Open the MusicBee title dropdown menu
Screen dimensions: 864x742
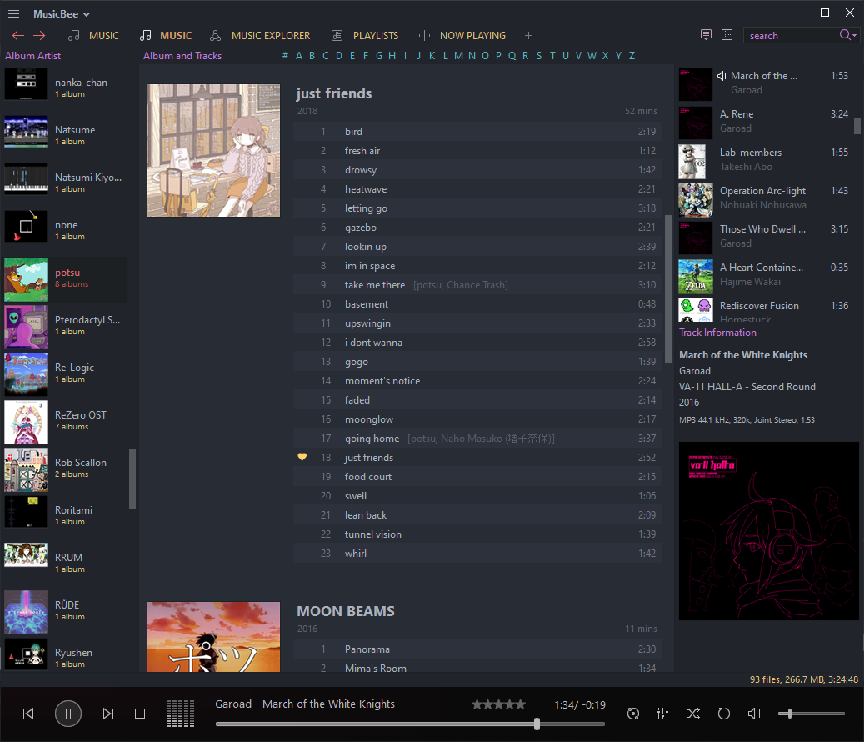pyautogui.click(x=61, y=14)
